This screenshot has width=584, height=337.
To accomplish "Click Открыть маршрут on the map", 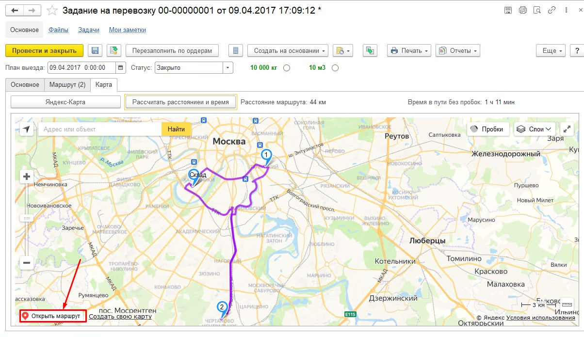I will tap(53, 316).
